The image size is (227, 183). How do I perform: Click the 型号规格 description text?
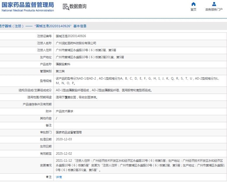click(137, 81)
